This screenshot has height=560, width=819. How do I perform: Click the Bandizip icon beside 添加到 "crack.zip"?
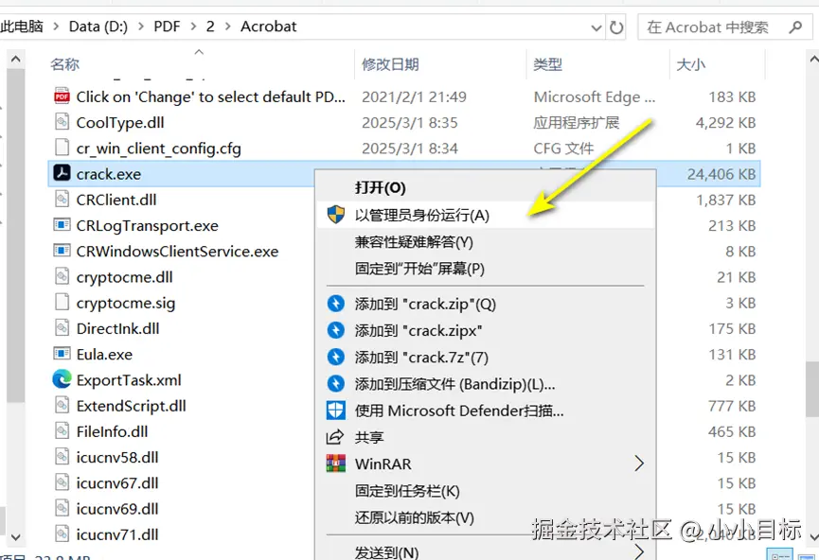click(x=336, y=304)
